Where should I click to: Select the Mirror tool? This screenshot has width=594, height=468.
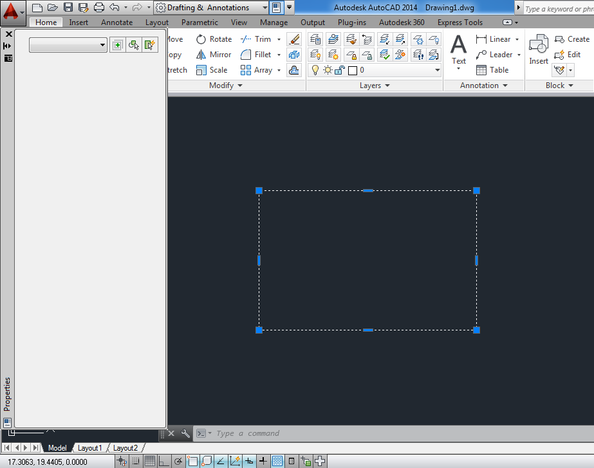pos(213,54)
